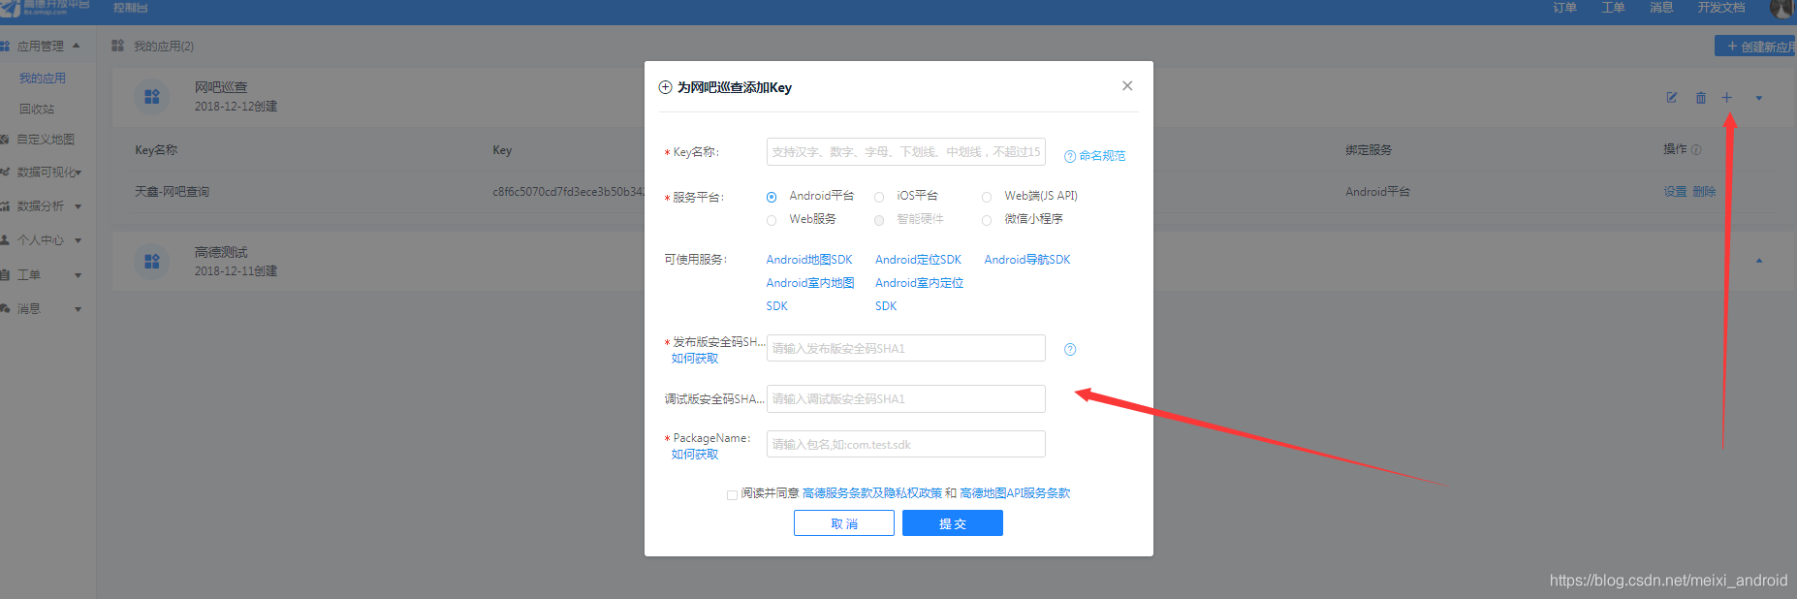This screenshot has width=1797, height=599.
Task: Select 我的应用 in the sidebar
Action: 43,78
